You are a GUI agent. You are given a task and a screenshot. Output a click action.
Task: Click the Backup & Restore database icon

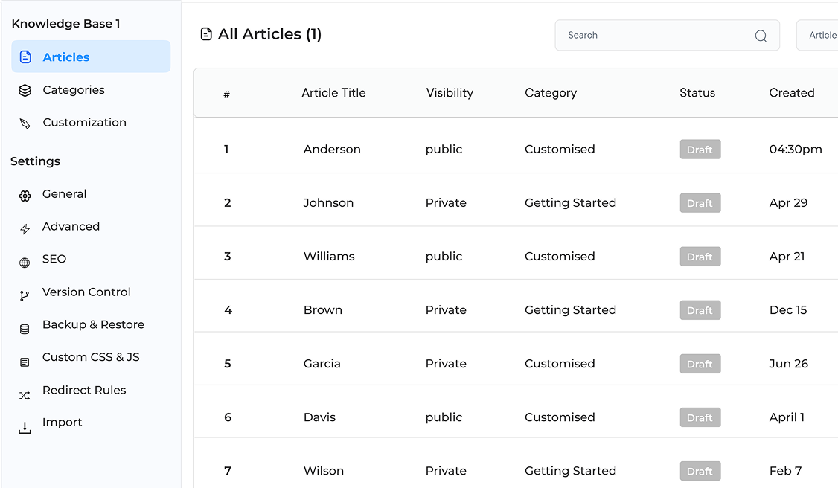(x=25, y=329)
